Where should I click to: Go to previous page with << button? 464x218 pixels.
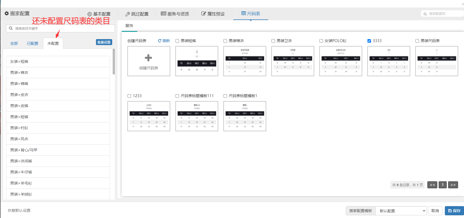click(x=432, y=185)
